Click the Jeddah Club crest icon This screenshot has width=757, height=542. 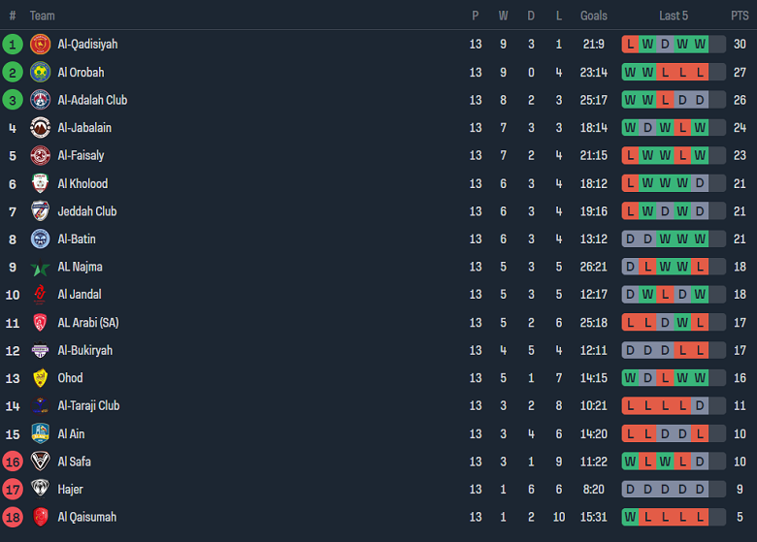[x=40, y=211]
